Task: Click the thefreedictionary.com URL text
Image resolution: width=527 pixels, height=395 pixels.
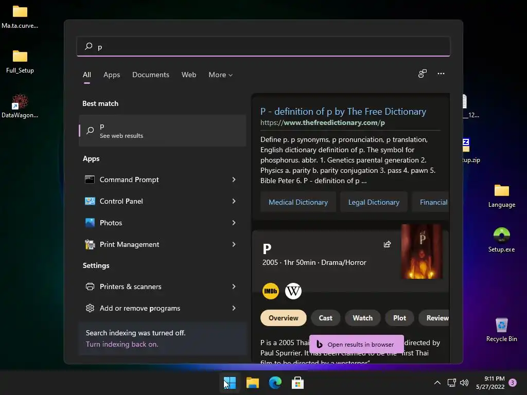Action: click(x=323, y=122)
